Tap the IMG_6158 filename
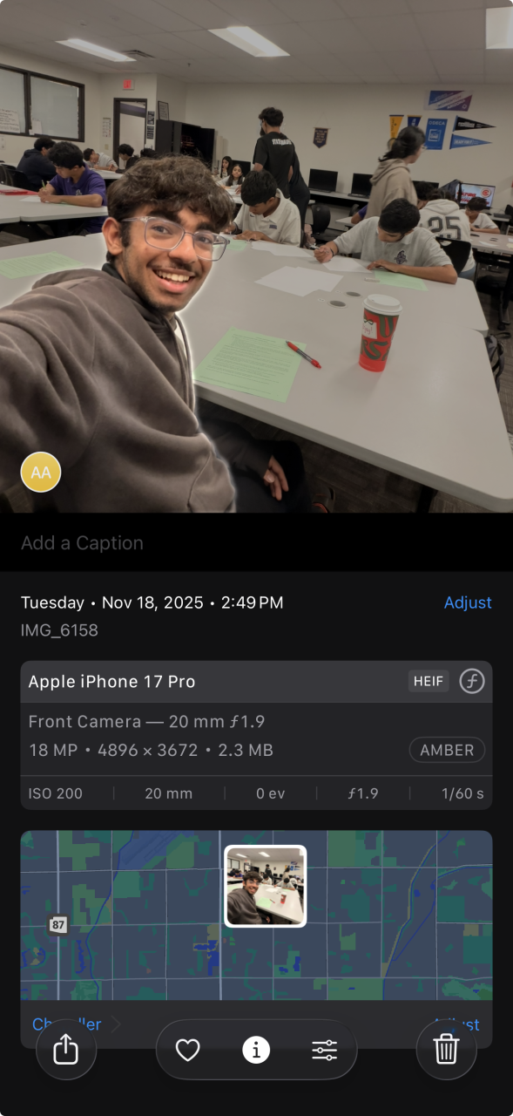The height and width of the screenshot is (1116, 513). pos(59,629)
